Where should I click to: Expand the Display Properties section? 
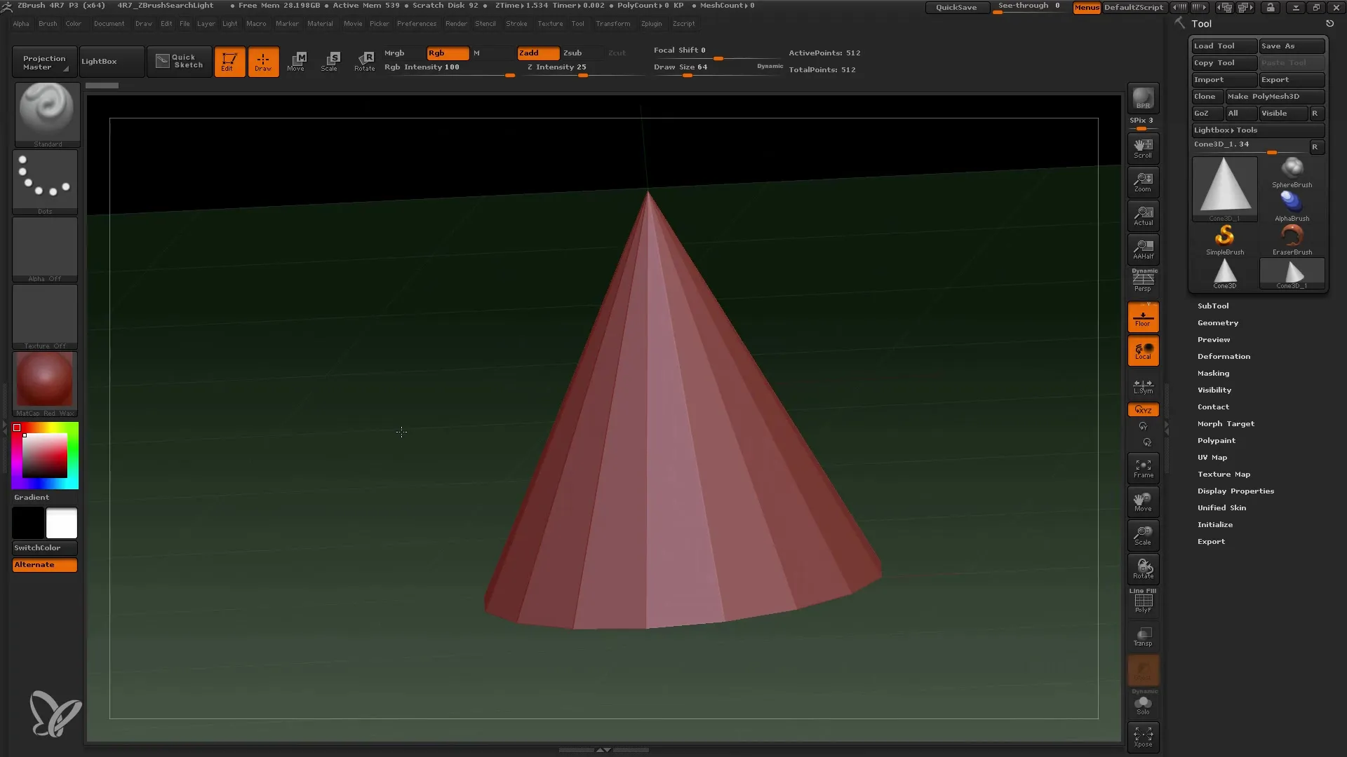1235,491
